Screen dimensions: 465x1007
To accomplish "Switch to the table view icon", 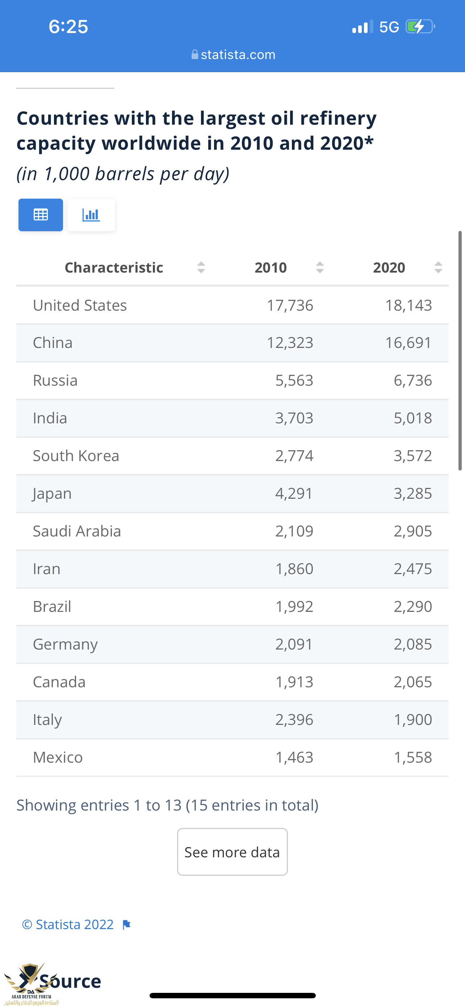I will click(x=41, y=215).
